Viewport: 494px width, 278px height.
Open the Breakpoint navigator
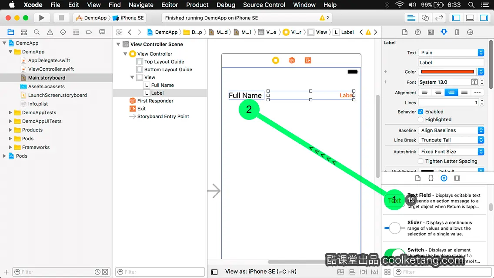89,32
